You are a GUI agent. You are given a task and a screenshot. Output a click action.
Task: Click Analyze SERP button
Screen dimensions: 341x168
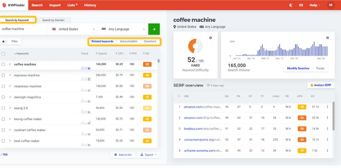pyautogui.click(x=321, y=85)
